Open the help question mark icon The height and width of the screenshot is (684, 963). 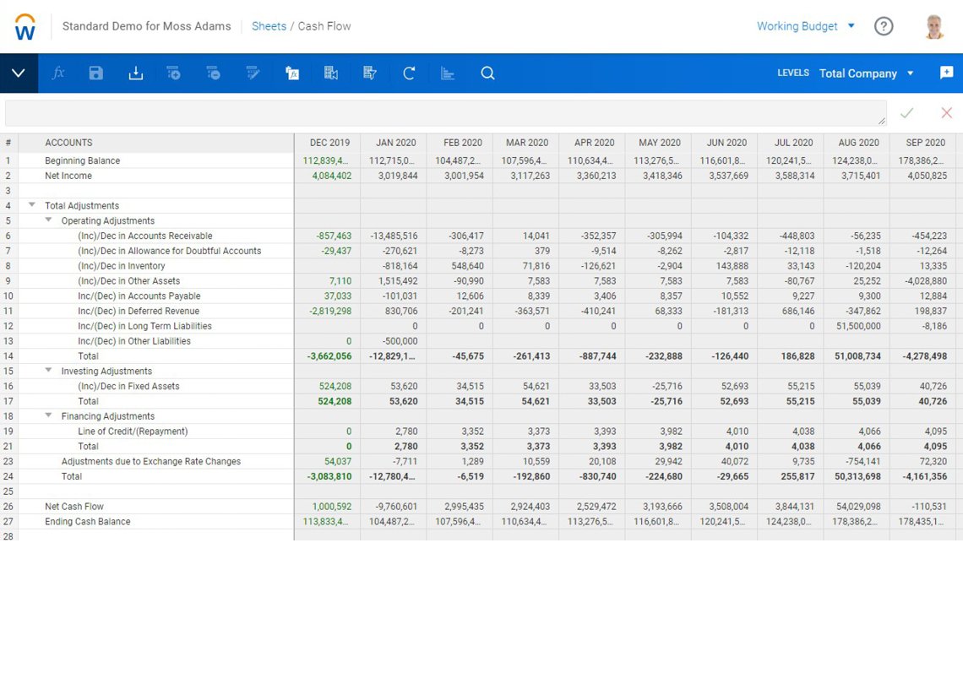tap(884, 26)
